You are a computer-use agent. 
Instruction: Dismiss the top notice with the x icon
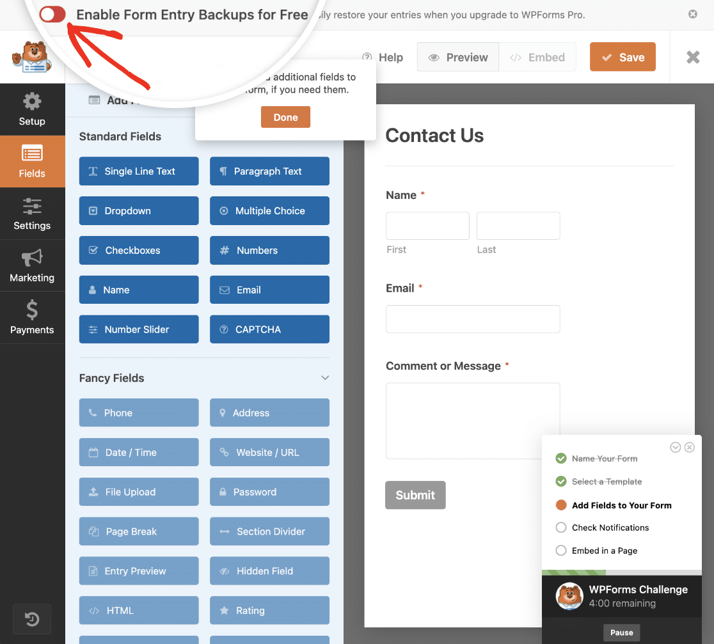click(693, 14)
